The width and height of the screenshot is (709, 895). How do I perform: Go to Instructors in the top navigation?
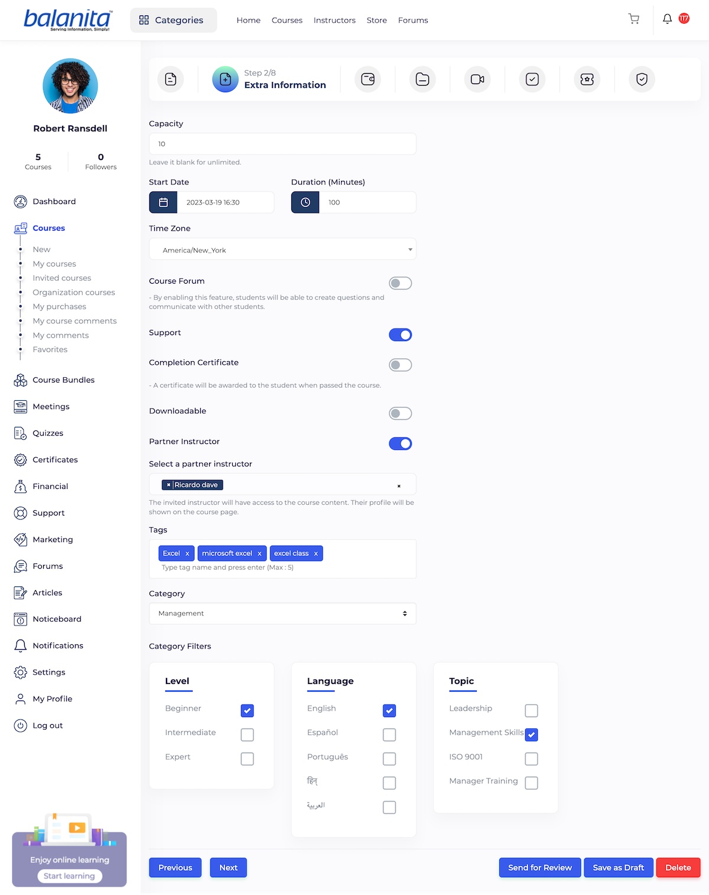pyautogui.click(x=334, y=20)
